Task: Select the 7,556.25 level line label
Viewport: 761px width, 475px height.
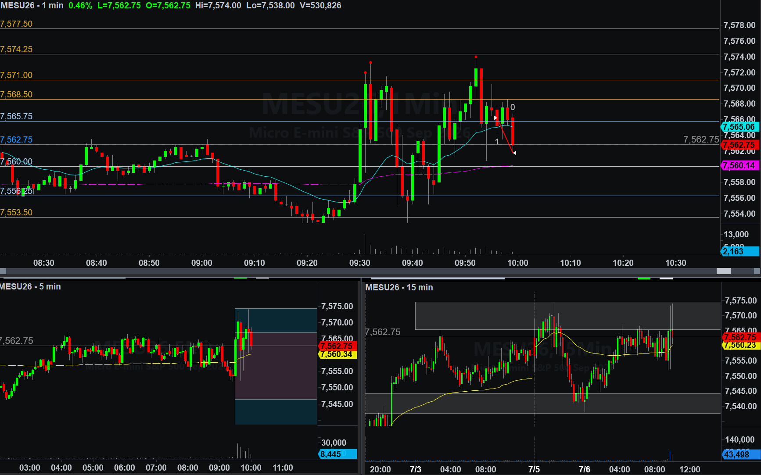Action: 16,191
